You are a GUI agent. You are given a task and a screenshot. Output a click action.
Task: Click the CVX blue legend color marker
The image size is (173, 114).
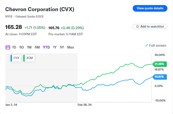(x=11, y=58)
